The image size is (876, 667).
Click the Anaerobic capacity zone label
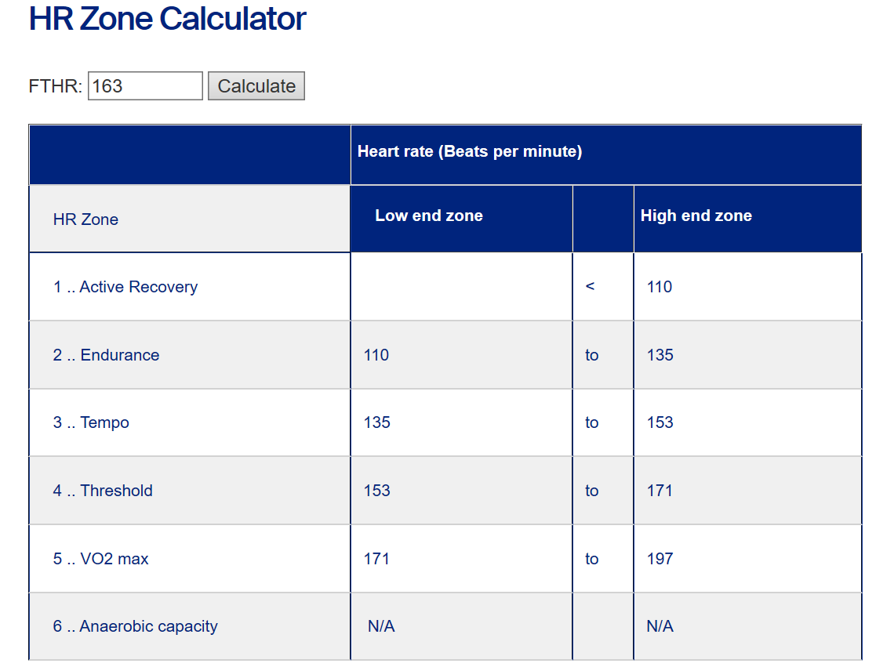(x=135, y=626)
